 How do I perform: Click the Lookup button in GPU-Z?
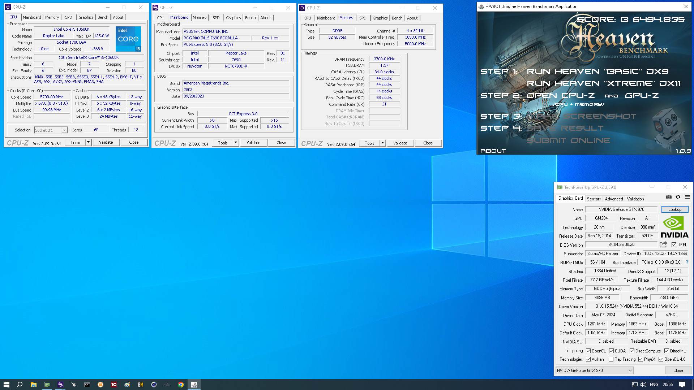[x=674, y=209]
